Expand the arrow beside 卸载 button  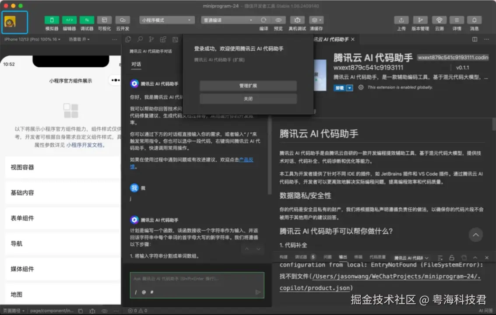pos(350,88)
